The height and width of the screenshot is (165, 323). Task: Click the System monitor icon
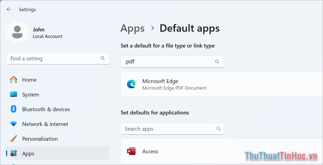13,95
